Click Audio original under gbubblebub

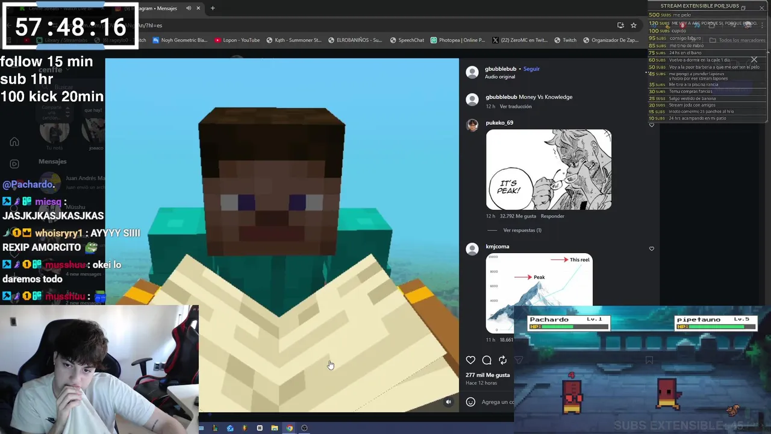tap(500, 77)
